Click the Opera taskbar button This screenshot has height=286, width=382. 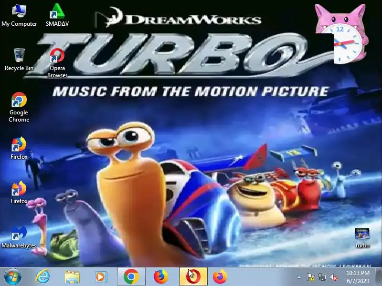[x=193, y=276]
